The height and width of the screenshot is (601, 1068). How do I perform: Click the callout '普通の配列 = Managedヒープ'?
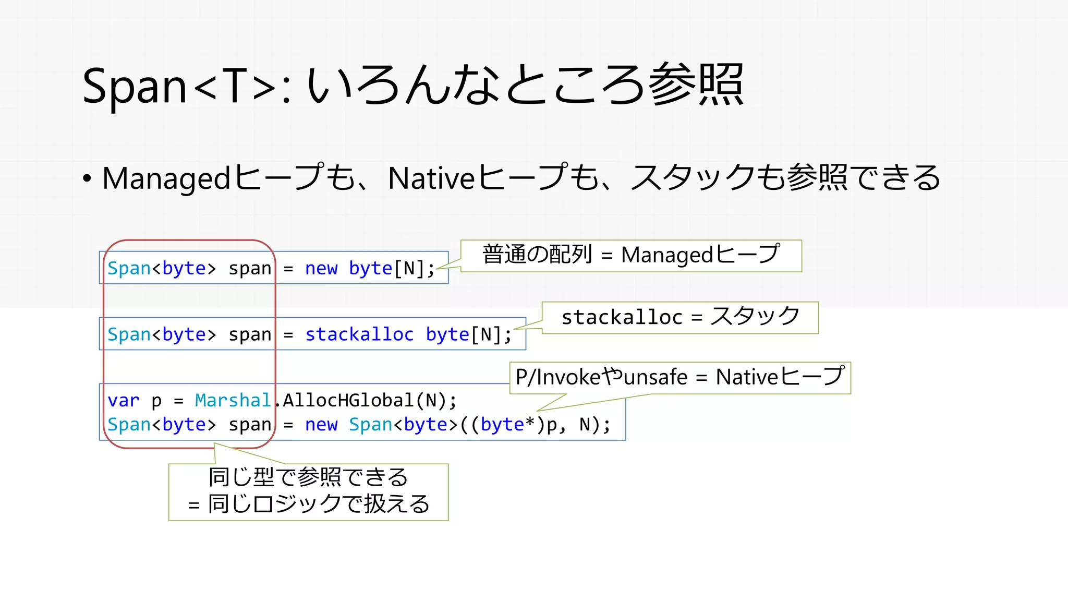click(631, 255)
